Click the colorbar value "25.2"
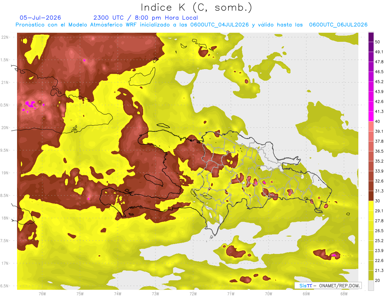This screenshot has height=298, width=386. 380,240
